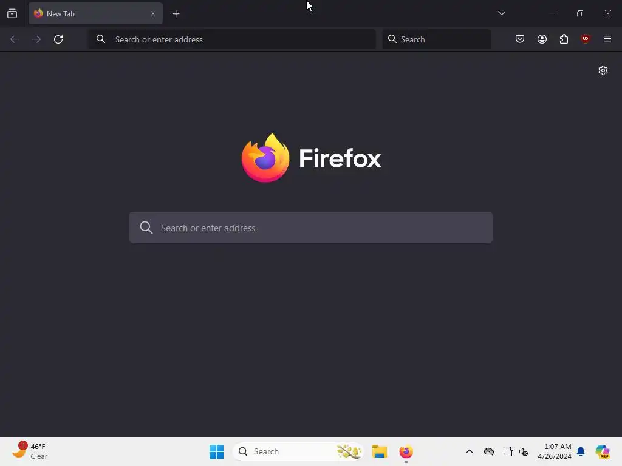This screenshot has width=622, height=466.
Task: Go forward one page with the arrow
Action: 36,39
